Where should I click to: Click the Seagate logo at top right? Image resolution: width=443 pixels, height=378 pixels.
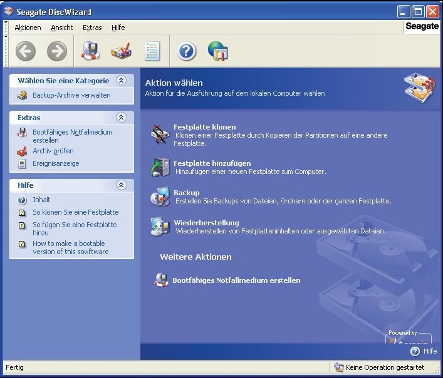[x=422, y=26]
